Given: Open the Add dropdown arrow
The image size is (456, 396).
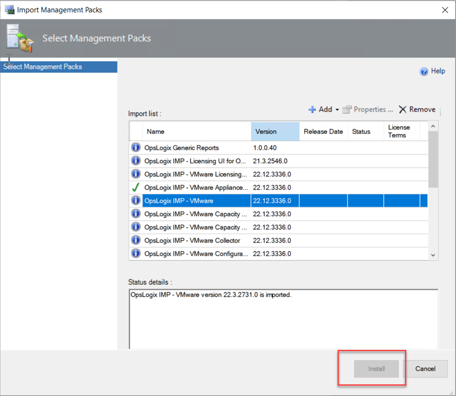Looking at the screenshot, I should (x=337, y=110).
